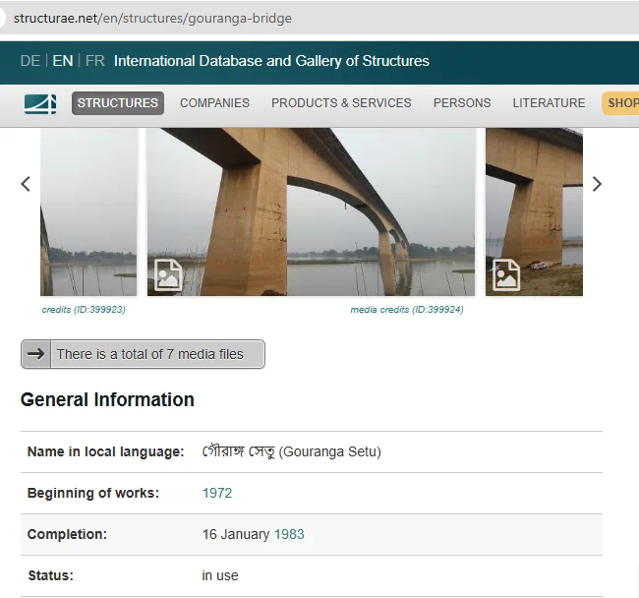The height and width of the screenshot is (598, 639).
Task: Click the 'Beginning of works:' label
Action: tap(93, 493)
